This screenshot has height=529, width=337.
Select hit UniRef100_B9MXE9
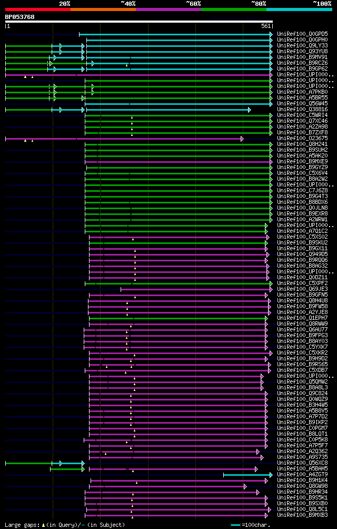pyautogui.click(x=302, y=161)
